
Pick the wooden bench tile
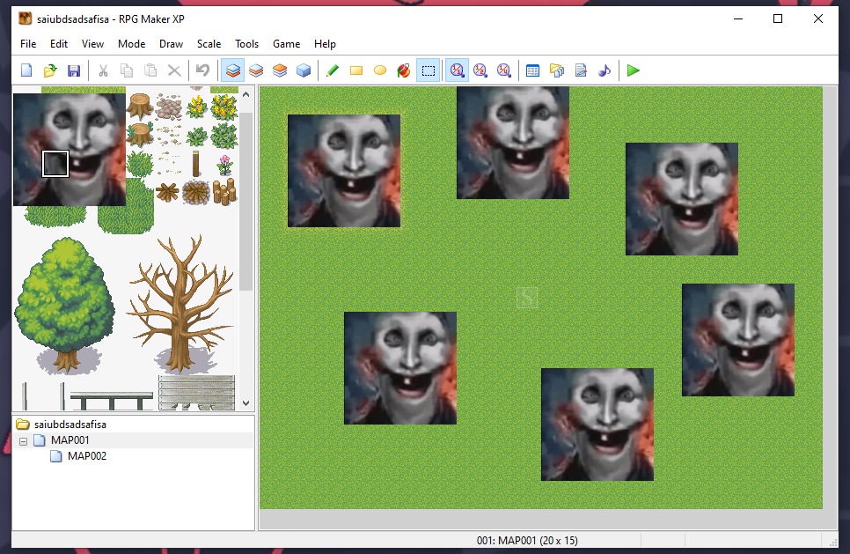point(111,400)
